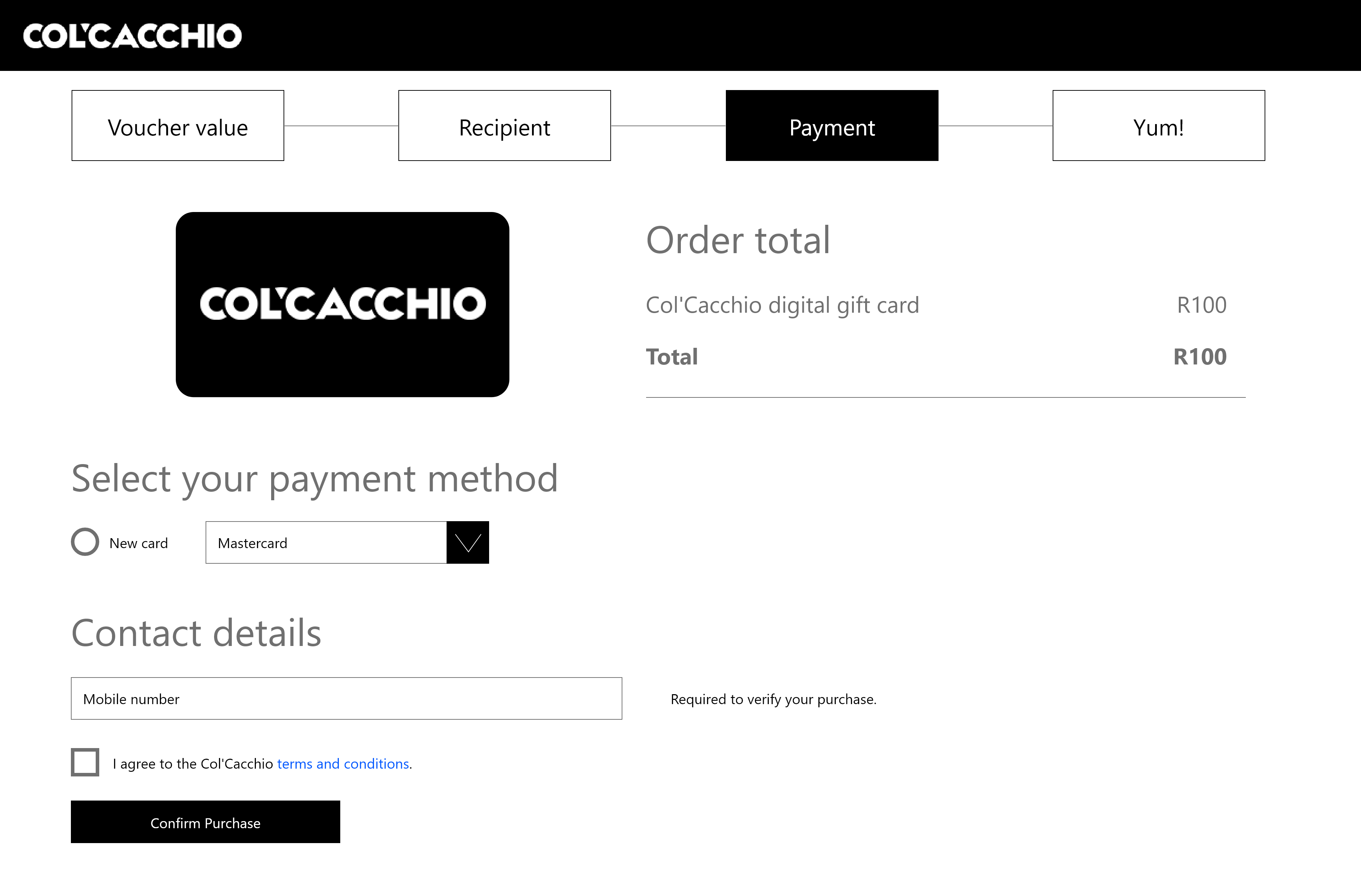Click the Contact details heading

(196, 632)
